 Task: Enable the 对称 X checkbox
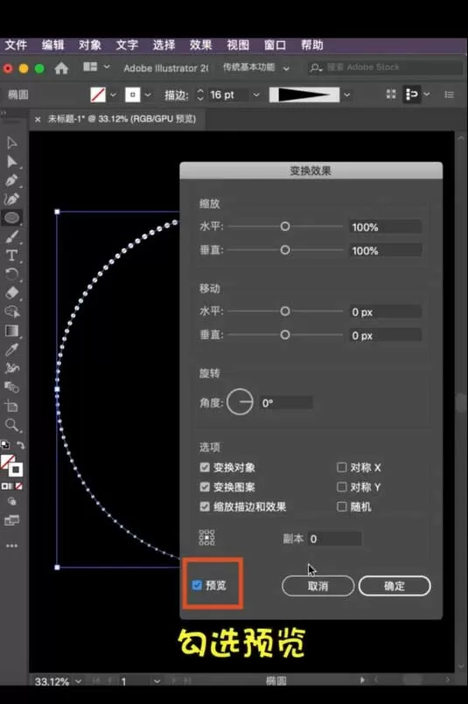[342, 467]
